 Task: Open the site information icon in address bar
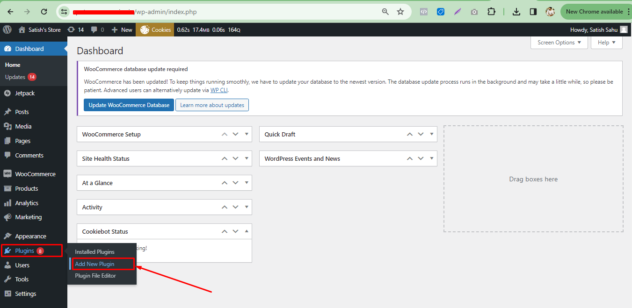pyautogui.click(x=65, y=12)
